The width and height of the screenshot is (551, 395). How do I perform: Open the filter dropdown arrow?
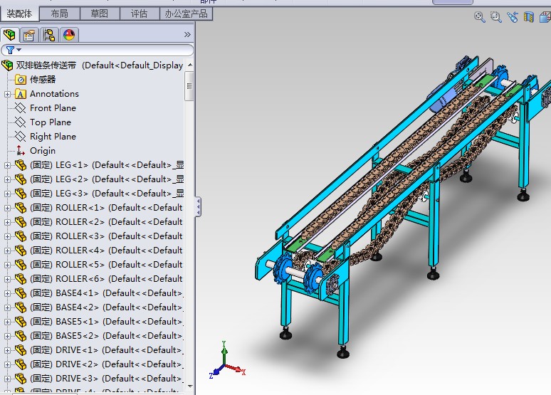tap(19, 50)
